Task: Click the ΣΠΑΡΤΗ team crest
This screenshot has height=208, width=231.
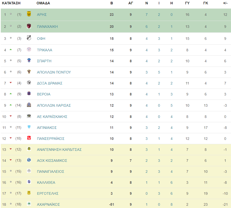Action: 29,60
